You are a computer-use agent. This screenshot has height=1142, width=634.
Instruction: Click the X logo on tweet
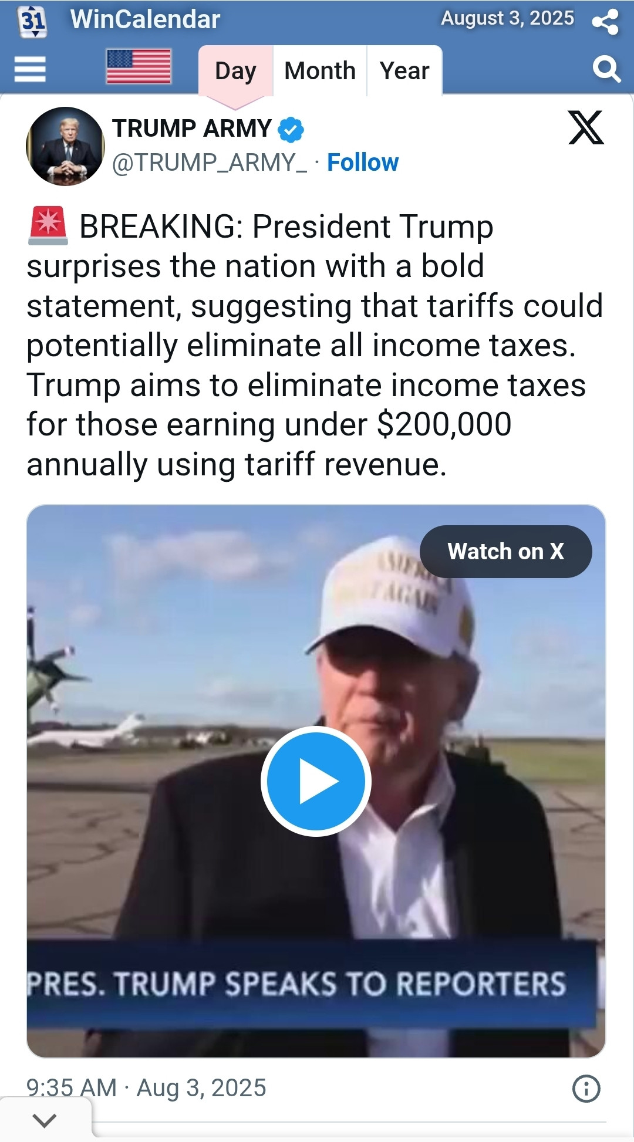click(x=586, y=127)
